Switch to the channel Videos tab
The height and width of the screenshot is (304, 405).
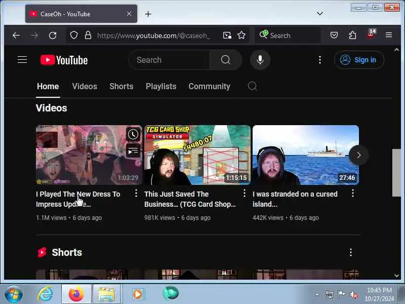(85, 86)
